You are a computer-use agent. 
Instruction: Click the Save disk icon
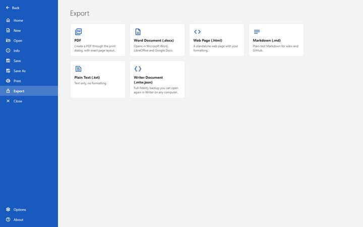8,61
